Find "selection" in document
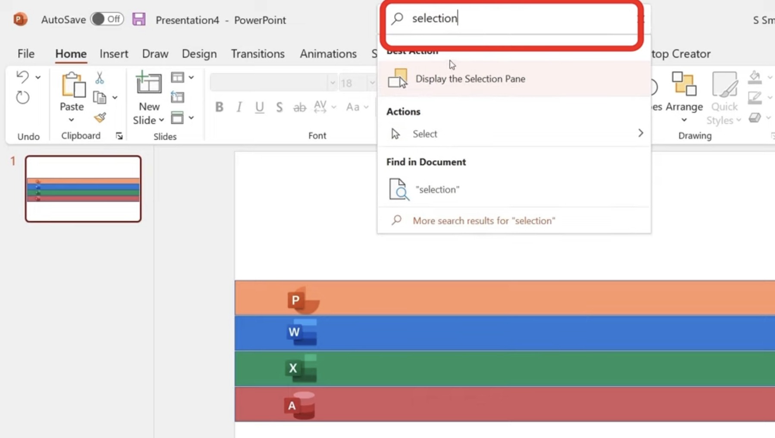 pyautogui.click(x=514, y=189)
